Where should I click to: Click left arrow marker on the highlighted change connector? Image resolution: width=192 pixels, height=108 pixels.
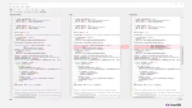click(122, 47)
